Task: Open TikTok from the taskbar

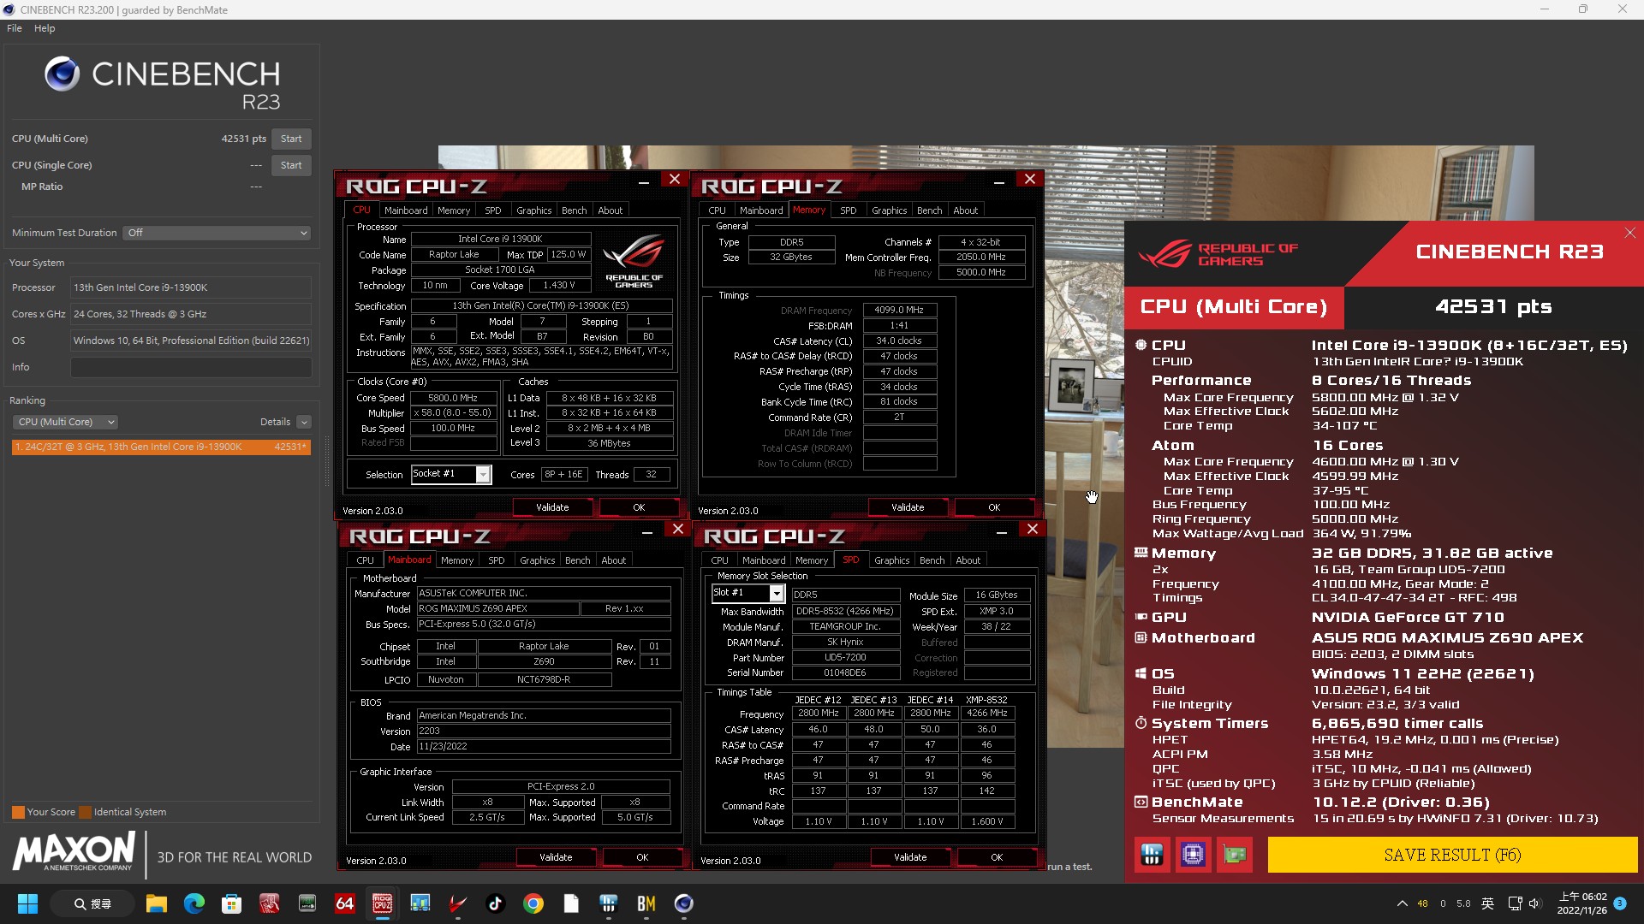Action: 495,903
